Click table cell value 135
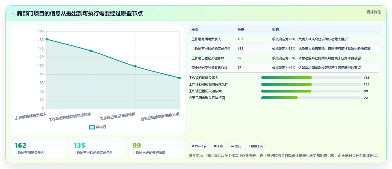This screenshot has width=392, height=169. [x=240, y=49]
